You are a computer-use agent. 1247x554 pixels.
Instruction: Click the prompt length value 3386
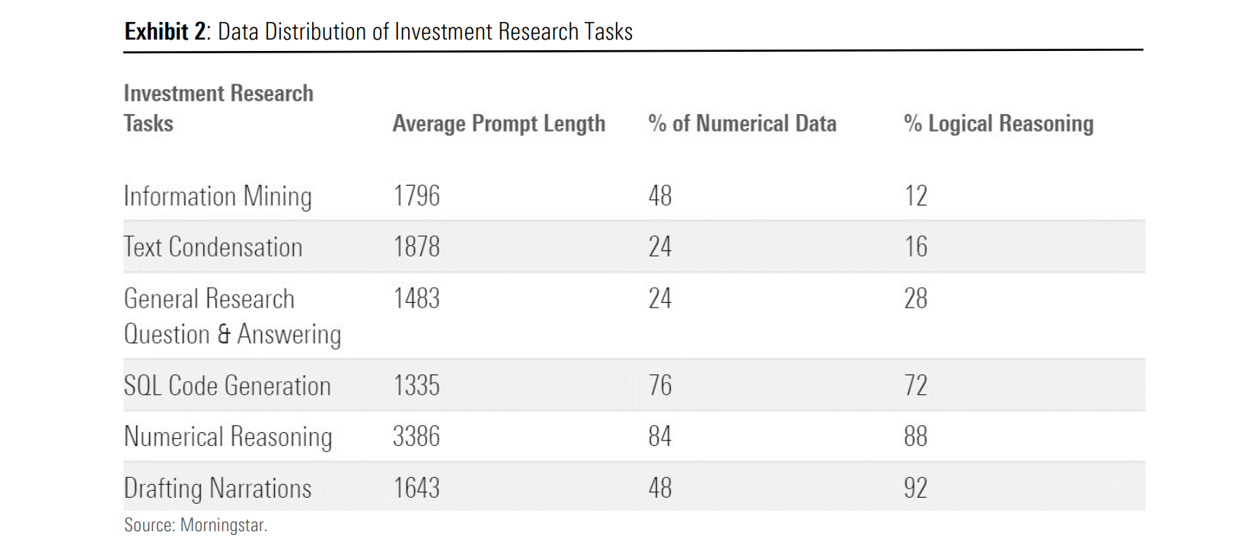coord(416,437)
